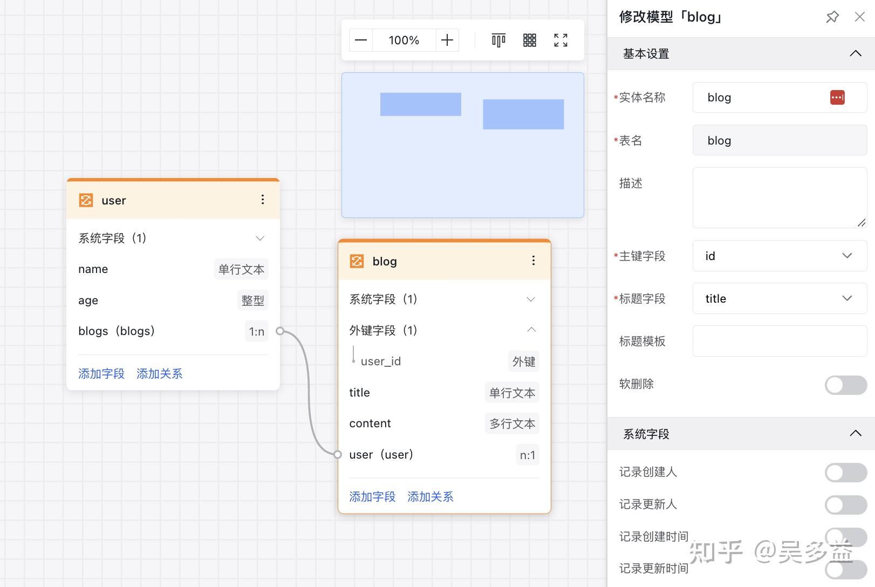Pin the 修改模型 panel
Screen dimensions: 875x587
point(832,17)
